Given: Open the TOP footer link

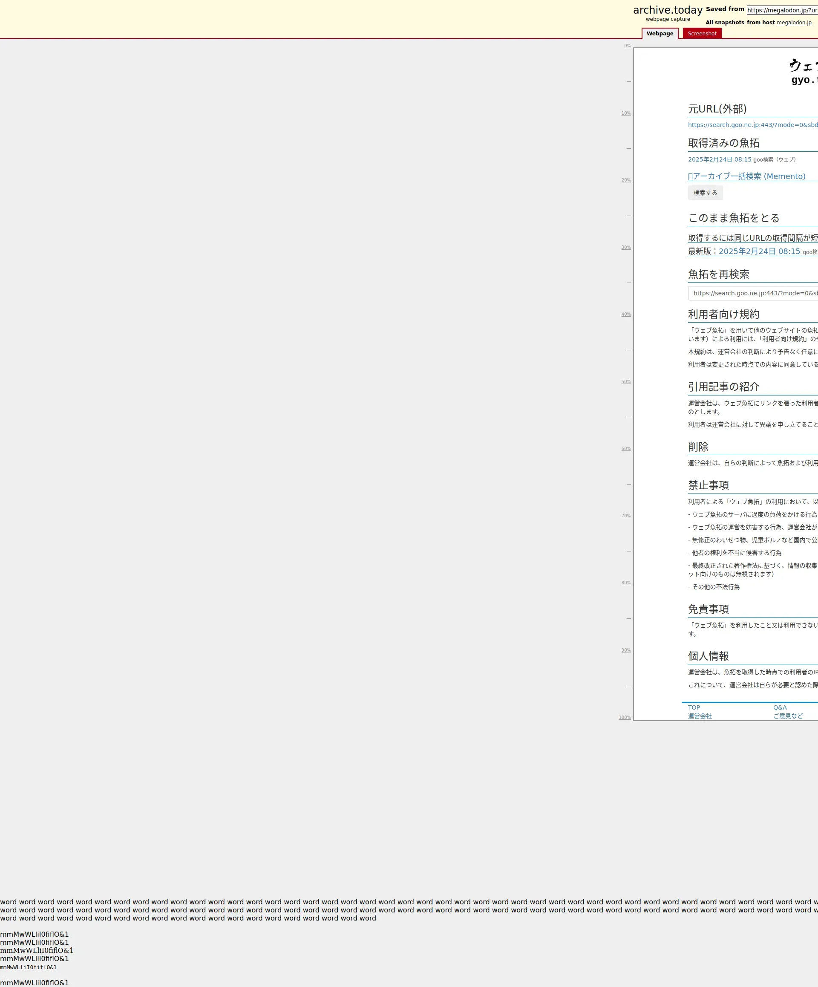Looking at the screenshot, I should [694, 707].
